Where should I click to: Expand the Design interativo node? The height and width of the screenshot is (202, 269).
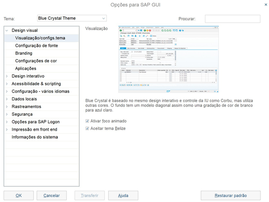[7, 76]
